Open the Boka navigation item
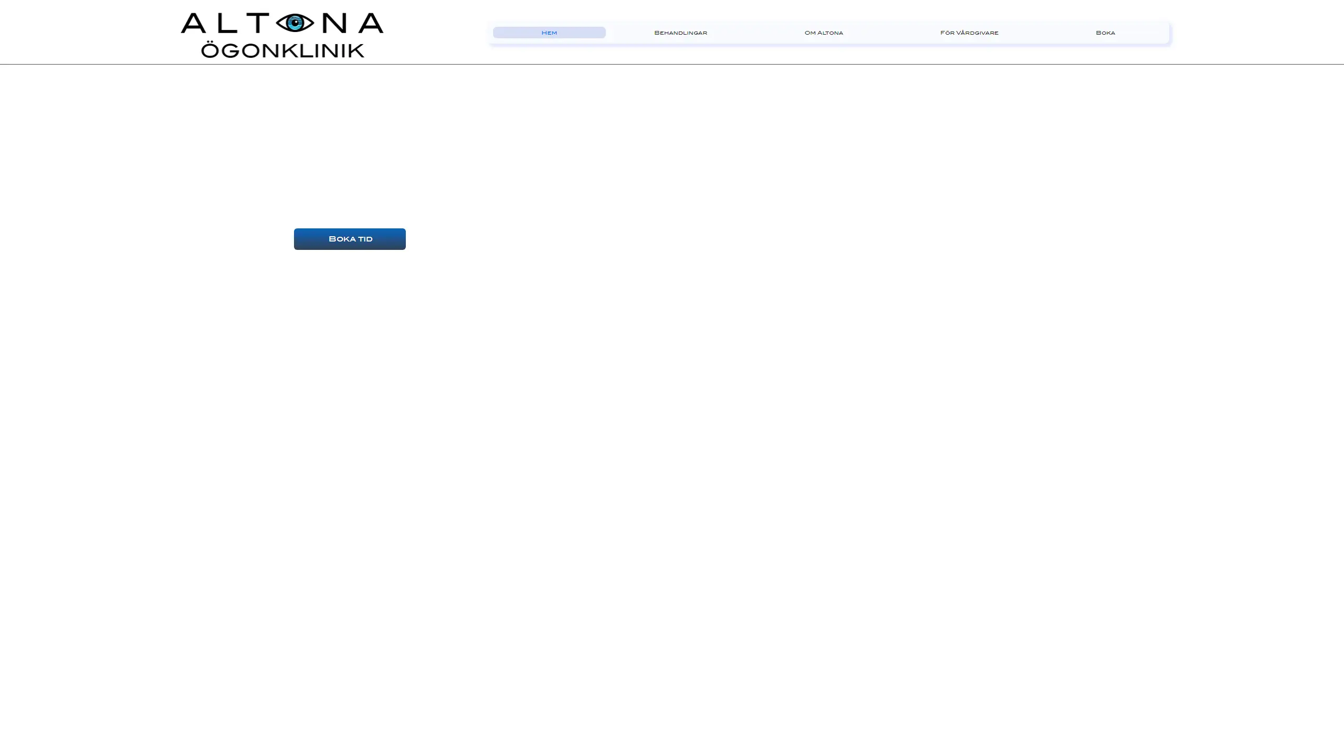 [1105, 33]
